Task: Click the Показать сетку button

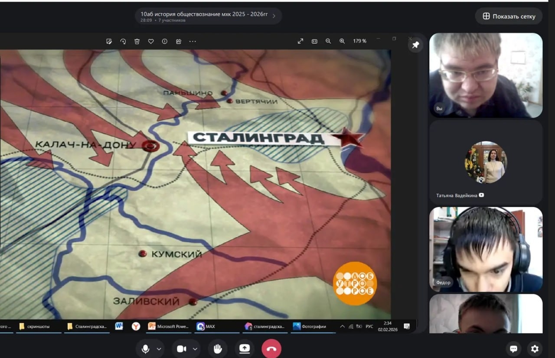Action: click(x=509, y=16)
